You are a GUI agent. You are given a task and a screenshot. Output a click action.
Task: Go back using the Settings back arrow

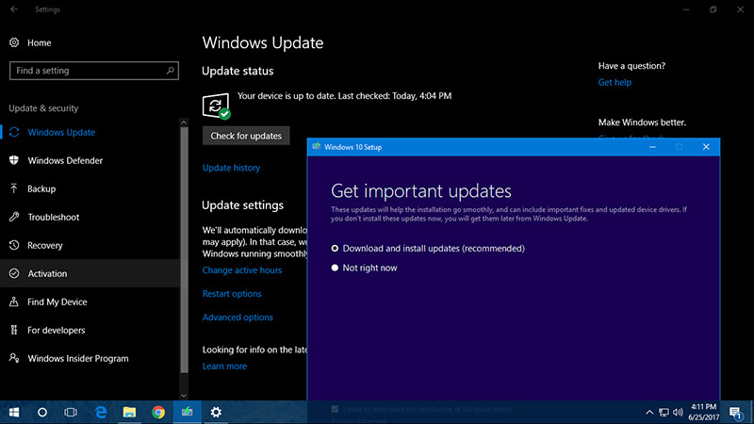tap(14, 9)
